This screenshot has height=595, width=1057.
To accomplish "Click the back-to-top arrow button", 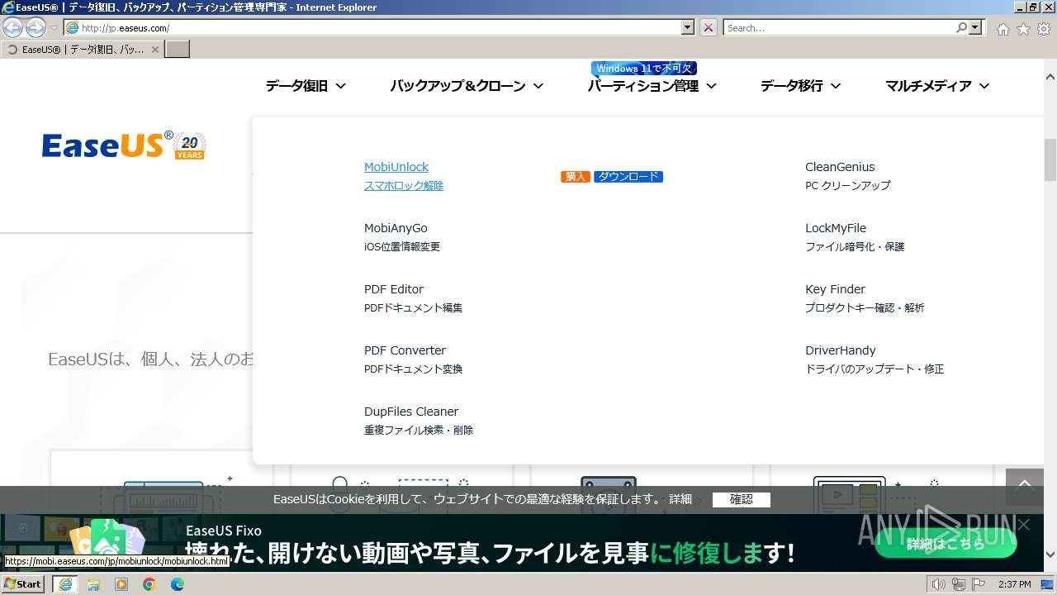I will click(x=1025, y=485).
